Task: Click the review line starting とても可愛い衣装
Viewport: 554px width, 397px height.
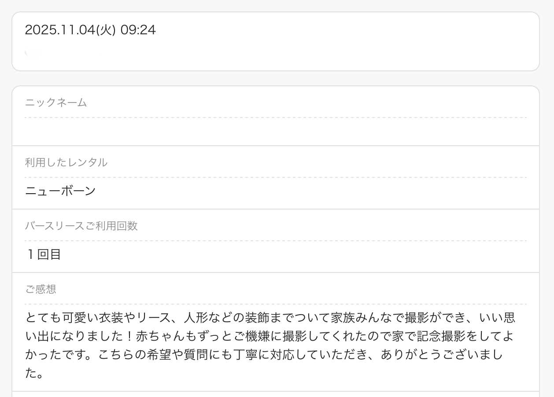Action: (270, 317)
